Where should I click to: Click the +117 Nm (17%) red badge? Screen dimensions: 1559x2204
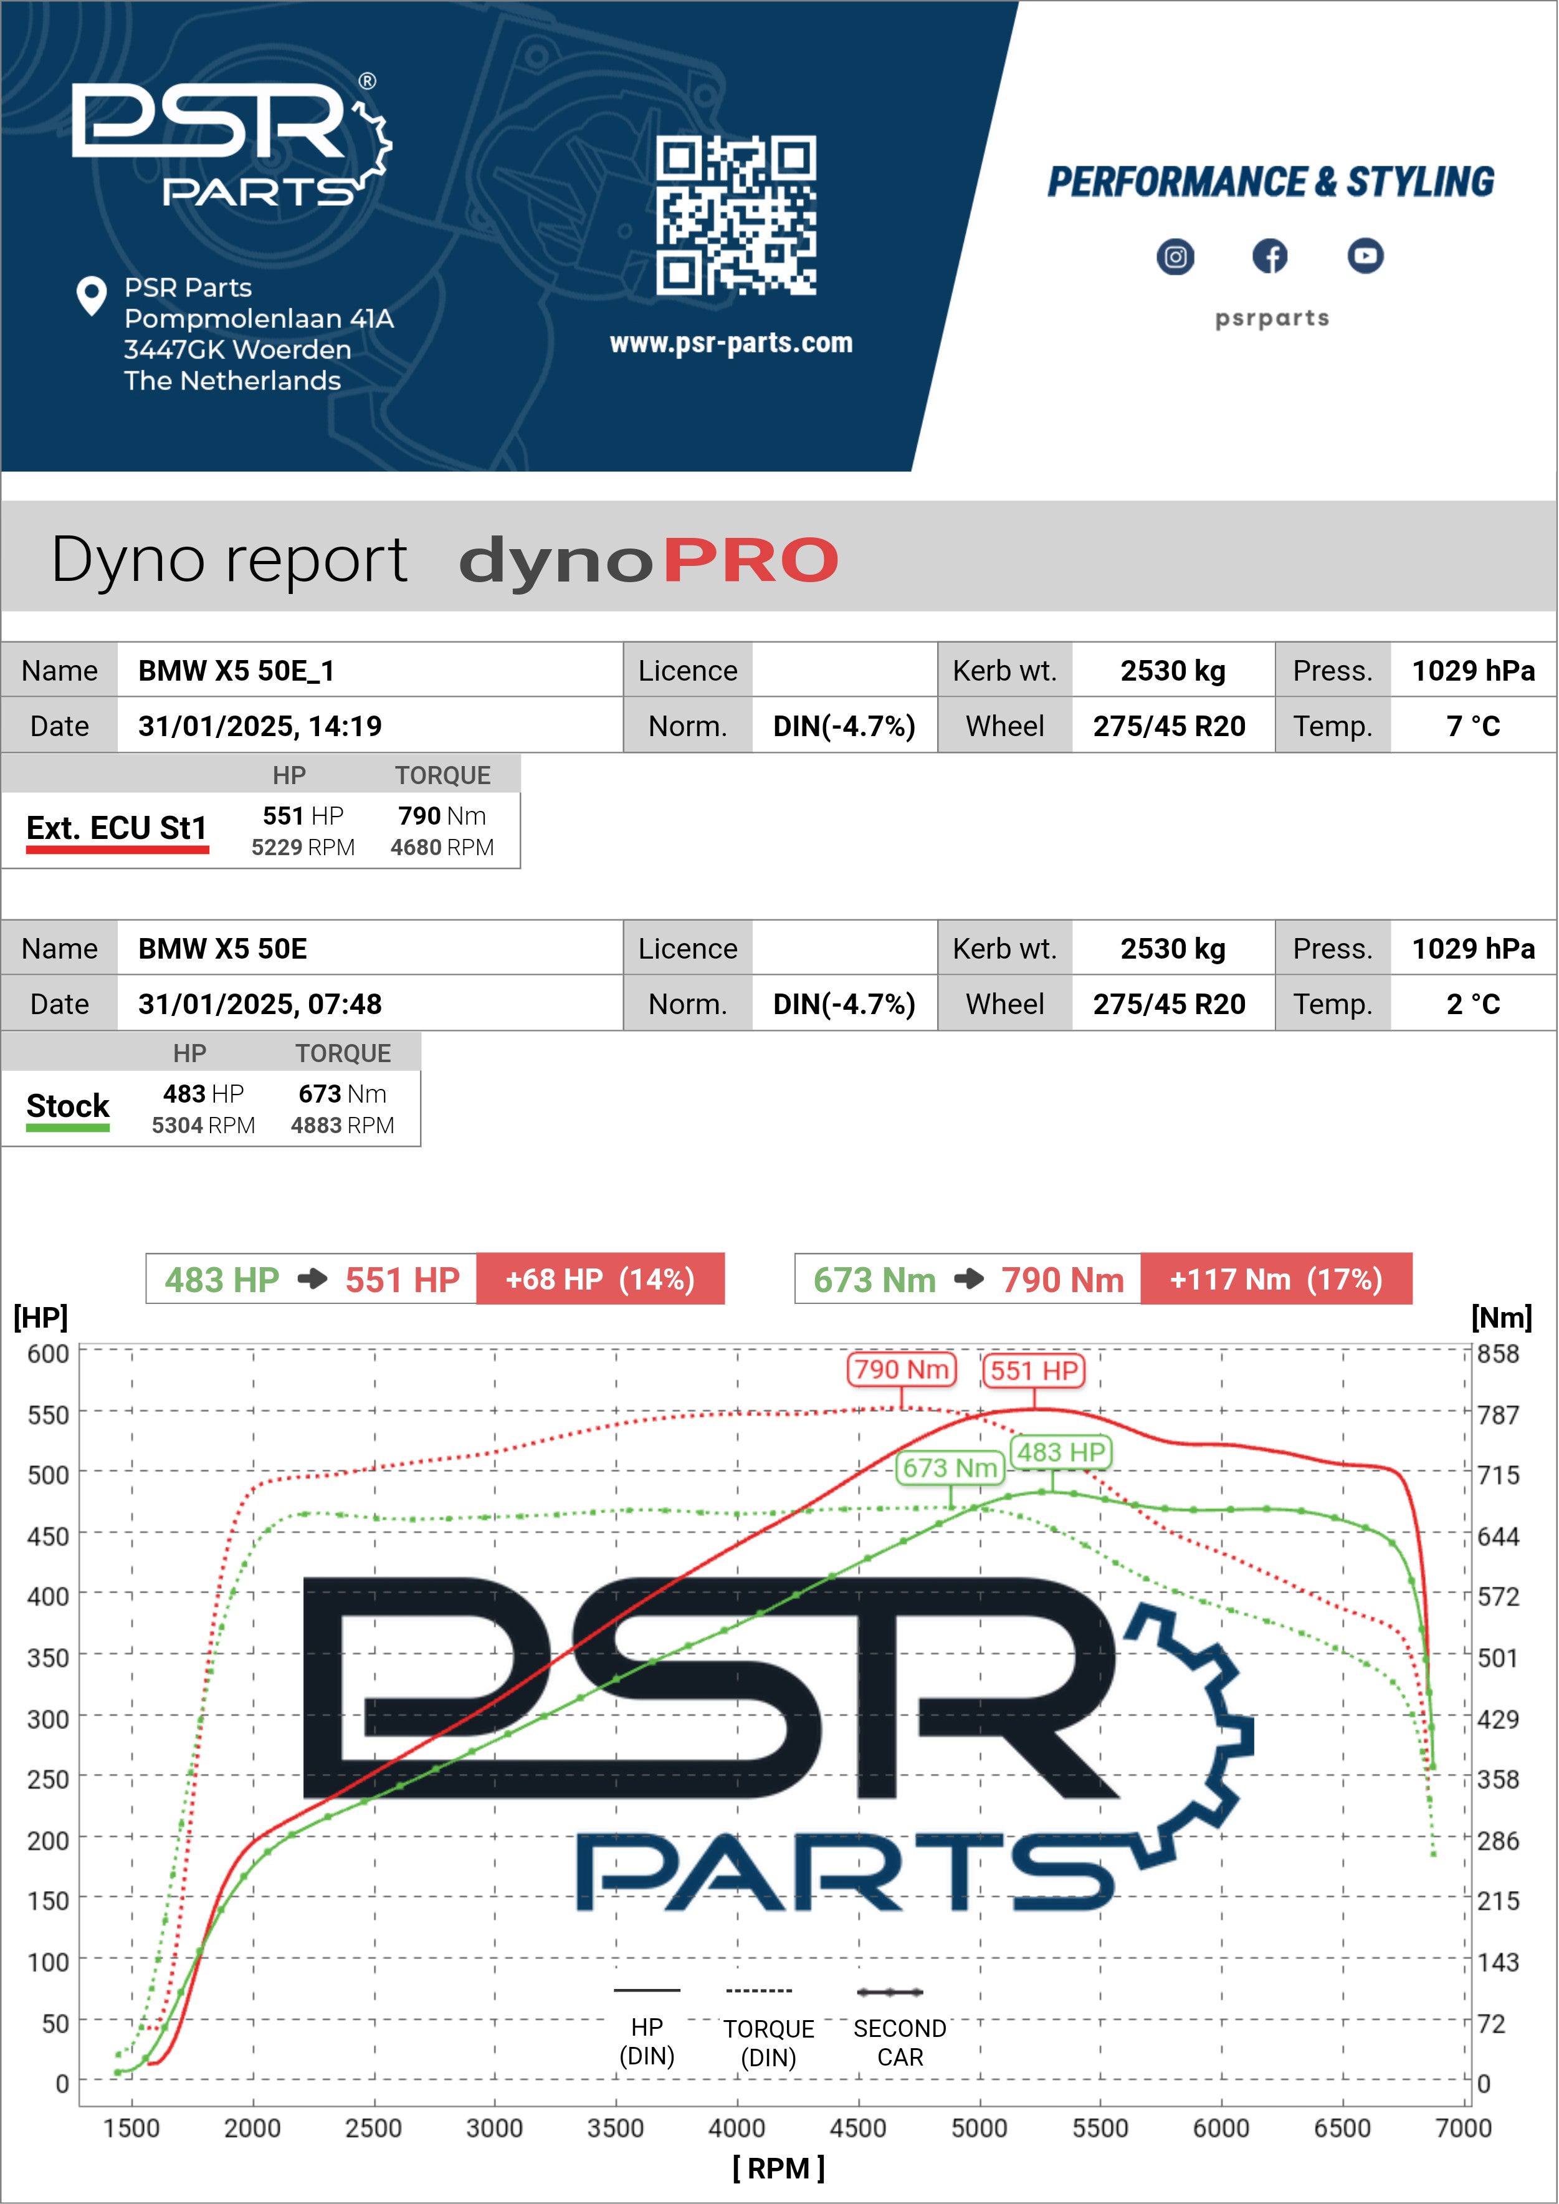pos(1276,1279)
